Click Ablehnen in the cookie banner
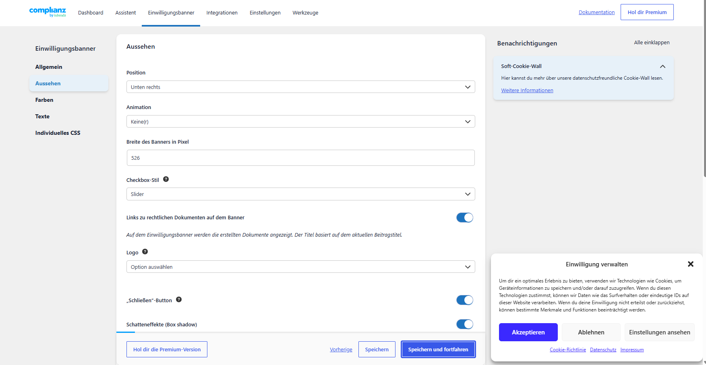This screenshot has width=706, height=365. point(591,332)
